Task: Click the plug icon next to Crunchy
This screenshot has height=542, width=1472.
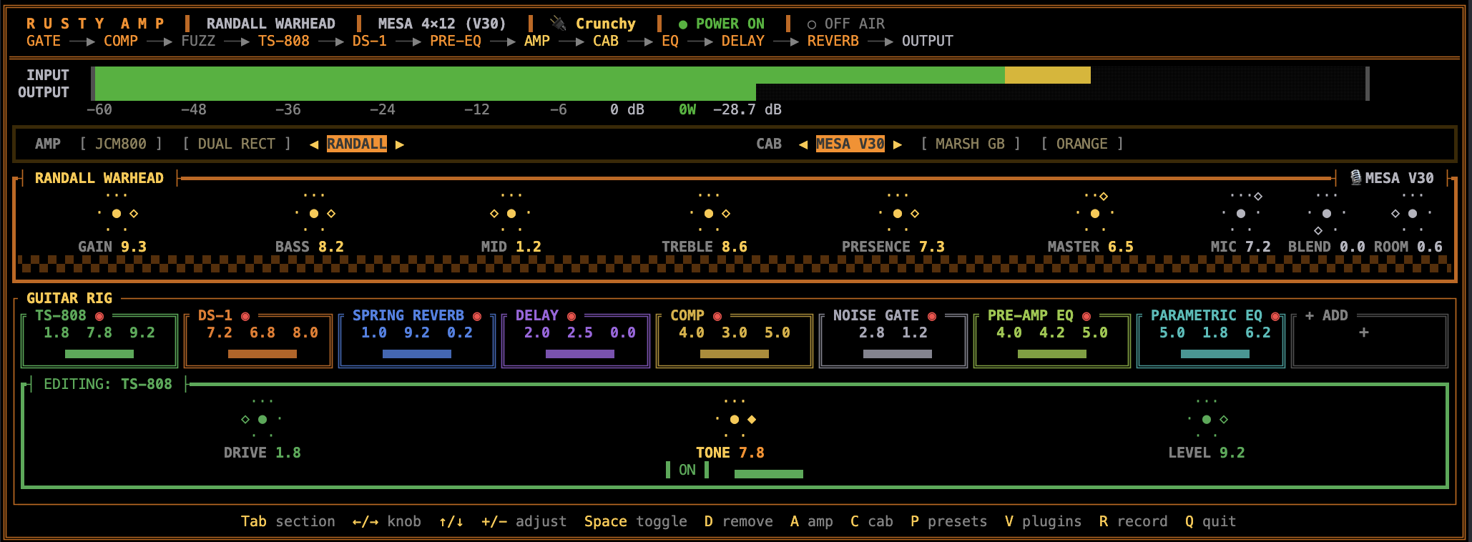Action: (558, 24)
